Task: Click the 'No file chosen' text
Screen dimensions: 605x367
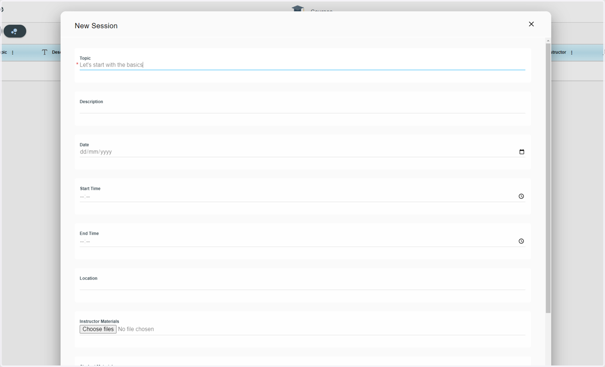Action: [x=136, y=329]
